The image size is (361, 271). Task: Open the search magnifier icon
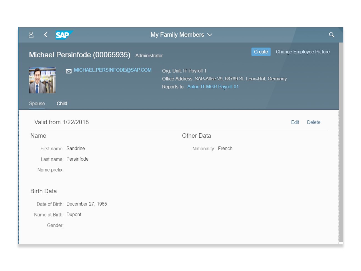tap(332, 35)
